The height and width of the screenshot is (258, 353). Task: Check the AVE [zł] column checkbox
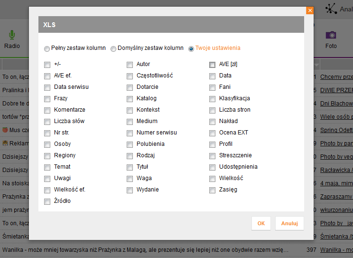(212, 65)
